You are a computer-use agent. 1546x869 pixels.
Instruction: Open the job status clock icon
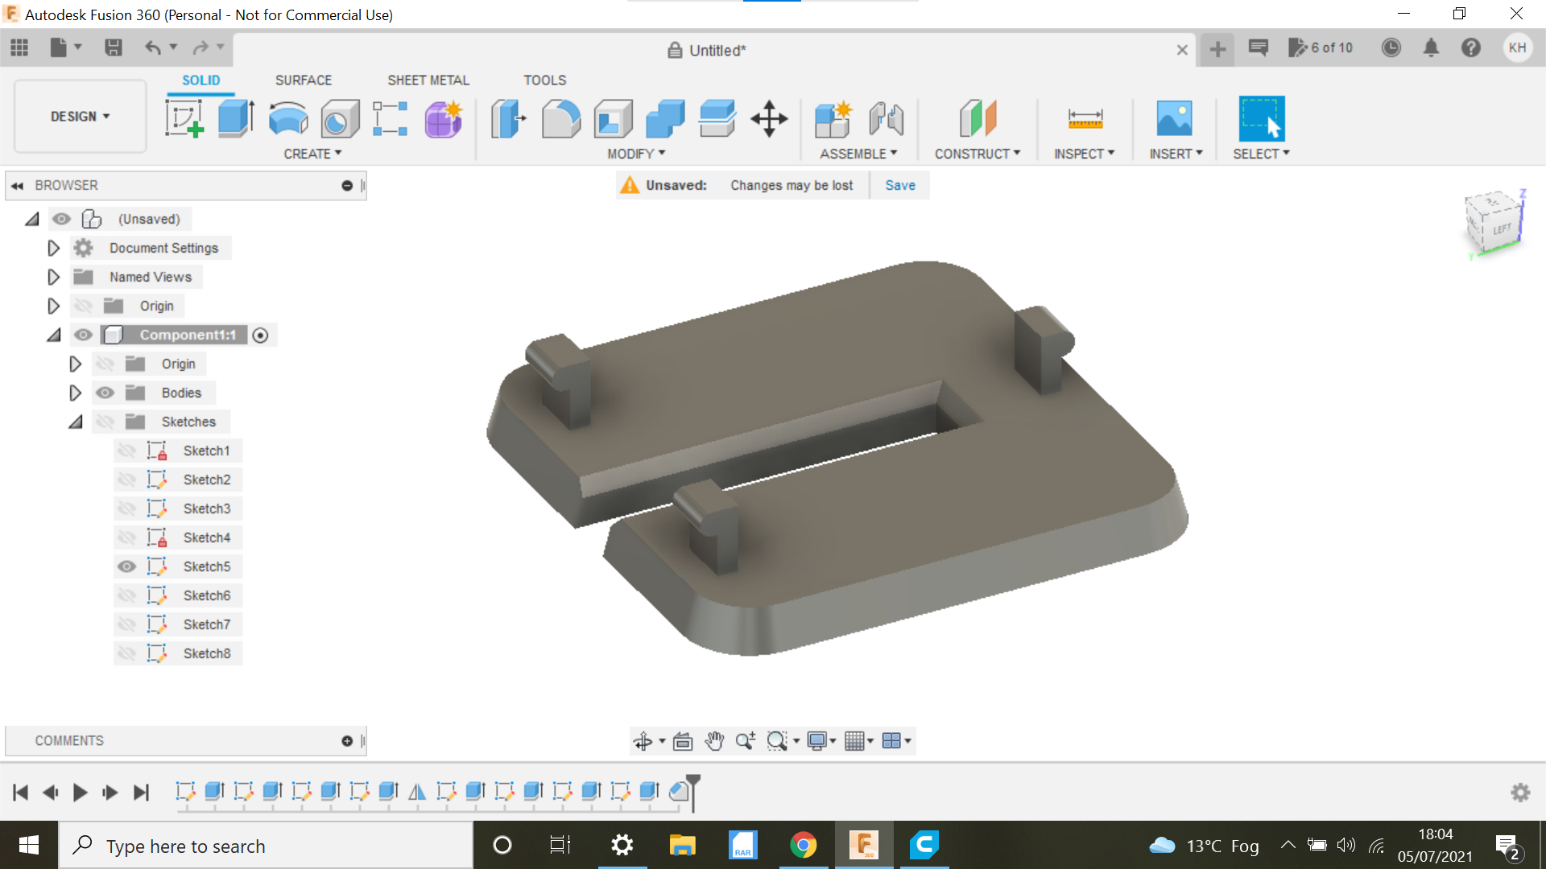coord(1391,47)
